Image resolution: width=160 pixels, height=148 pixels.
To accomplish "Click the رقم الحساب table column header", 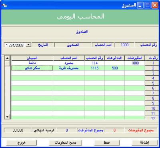I will [x=94, y=58].
